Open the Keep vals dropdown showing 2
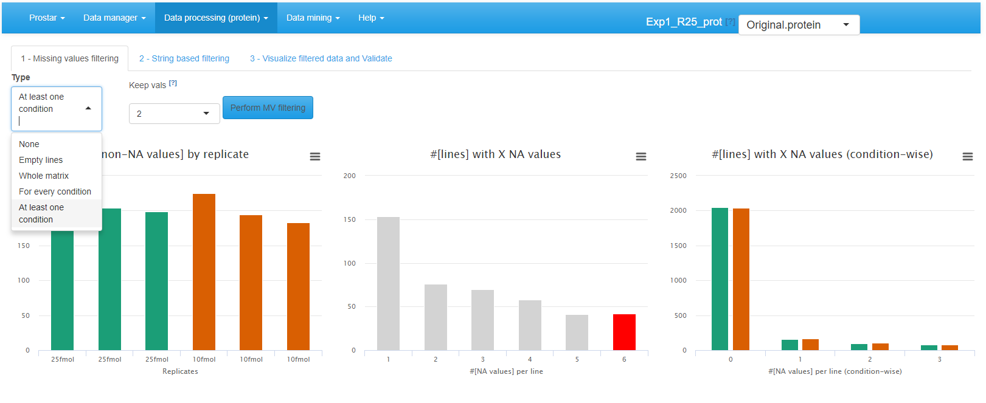Screen dimensions: 986x403 click(x=175, y=114)
